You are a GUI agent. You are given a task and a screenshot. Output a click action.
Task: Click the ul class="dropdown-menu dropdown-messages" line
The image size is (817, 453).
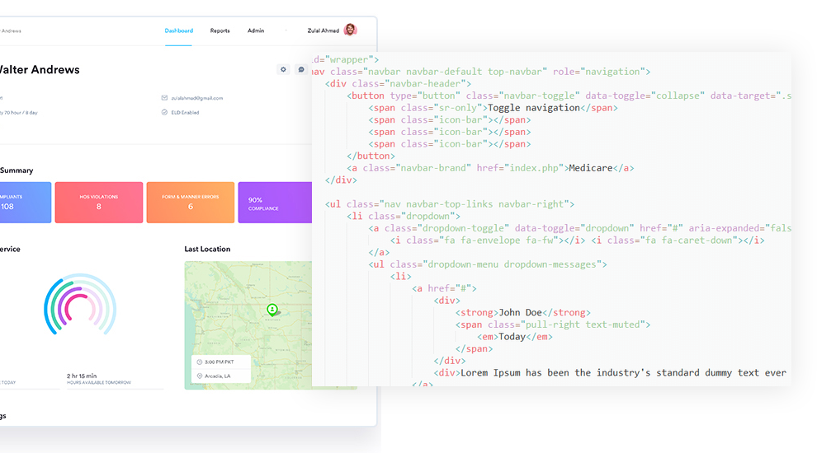(x=488, y=264)
